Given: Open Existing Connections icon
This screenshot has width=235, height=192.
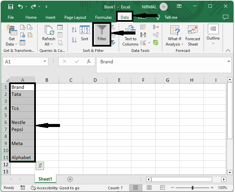Looking at the screenshot, I should (30, 35).
